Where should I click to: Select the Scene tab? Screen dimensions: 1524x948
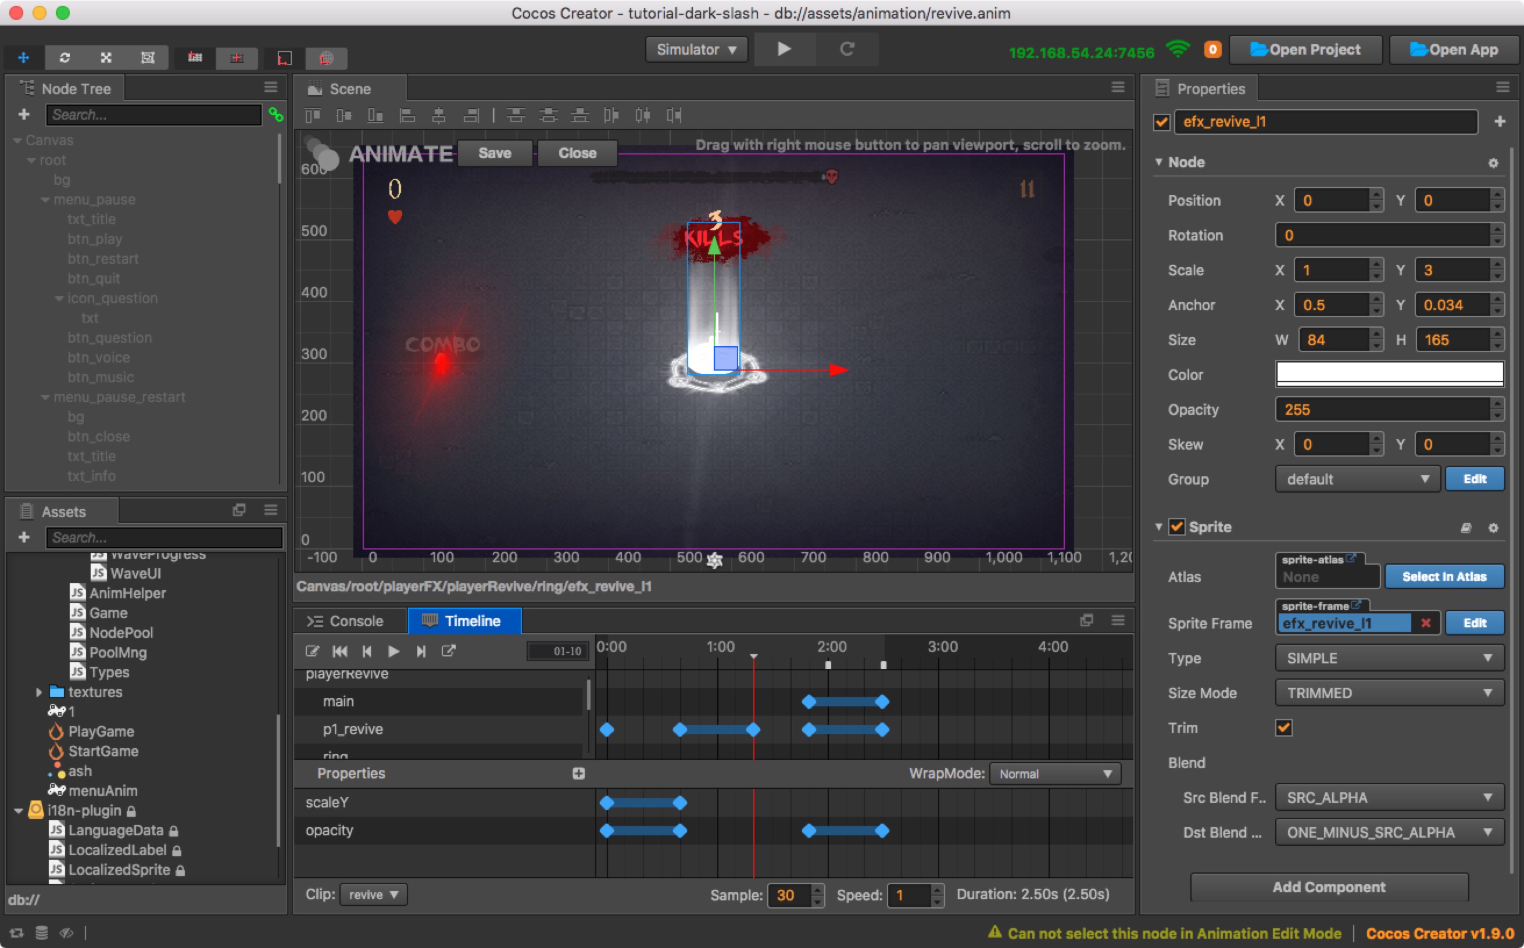coord(349,89)
